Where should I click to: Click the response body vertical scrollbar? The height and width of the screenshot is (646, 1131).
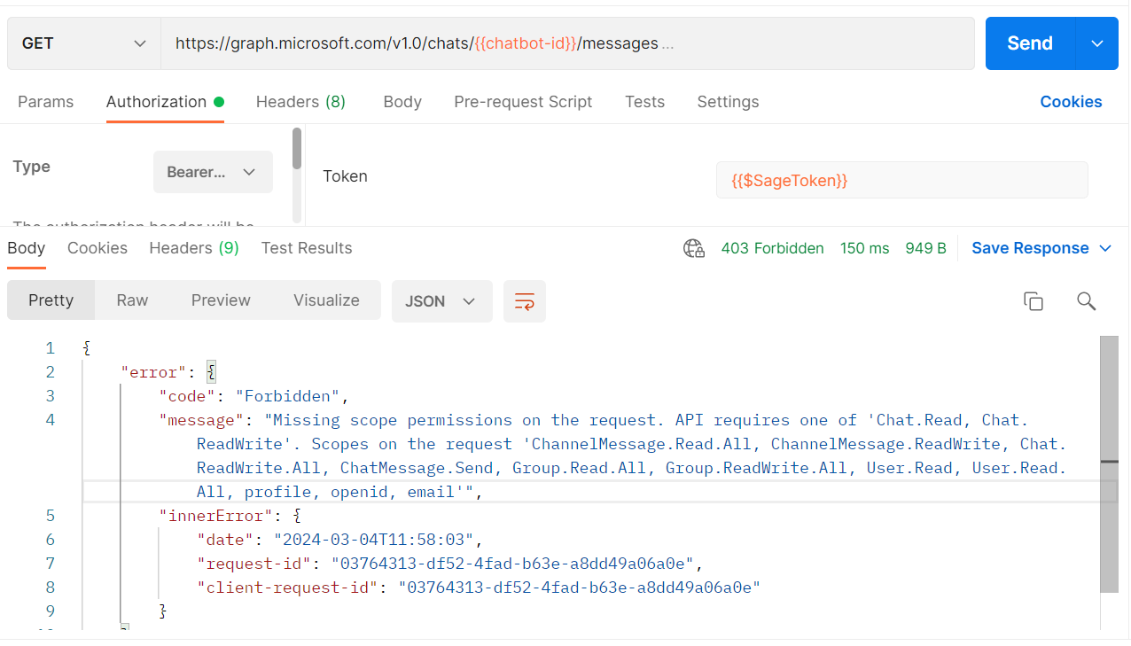1109,463
